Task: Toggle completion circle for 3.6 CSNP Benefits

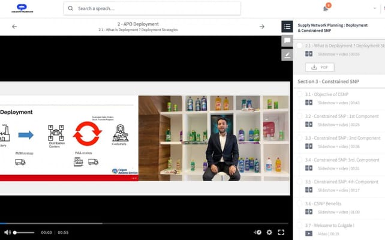Action: pos(299,203)
